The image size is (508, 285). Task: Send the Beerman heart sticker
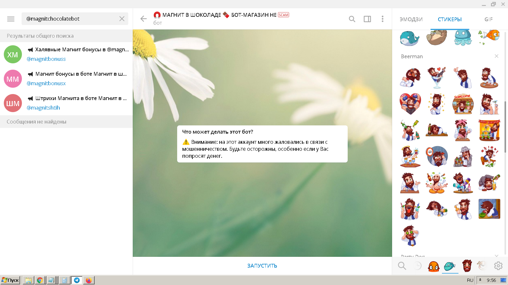click(x=410, y=104)
